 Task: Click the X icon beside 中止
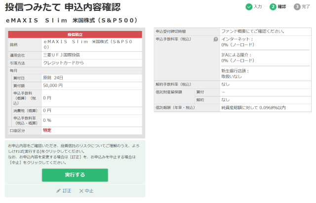pyautogui.click(x=81, y=191)
